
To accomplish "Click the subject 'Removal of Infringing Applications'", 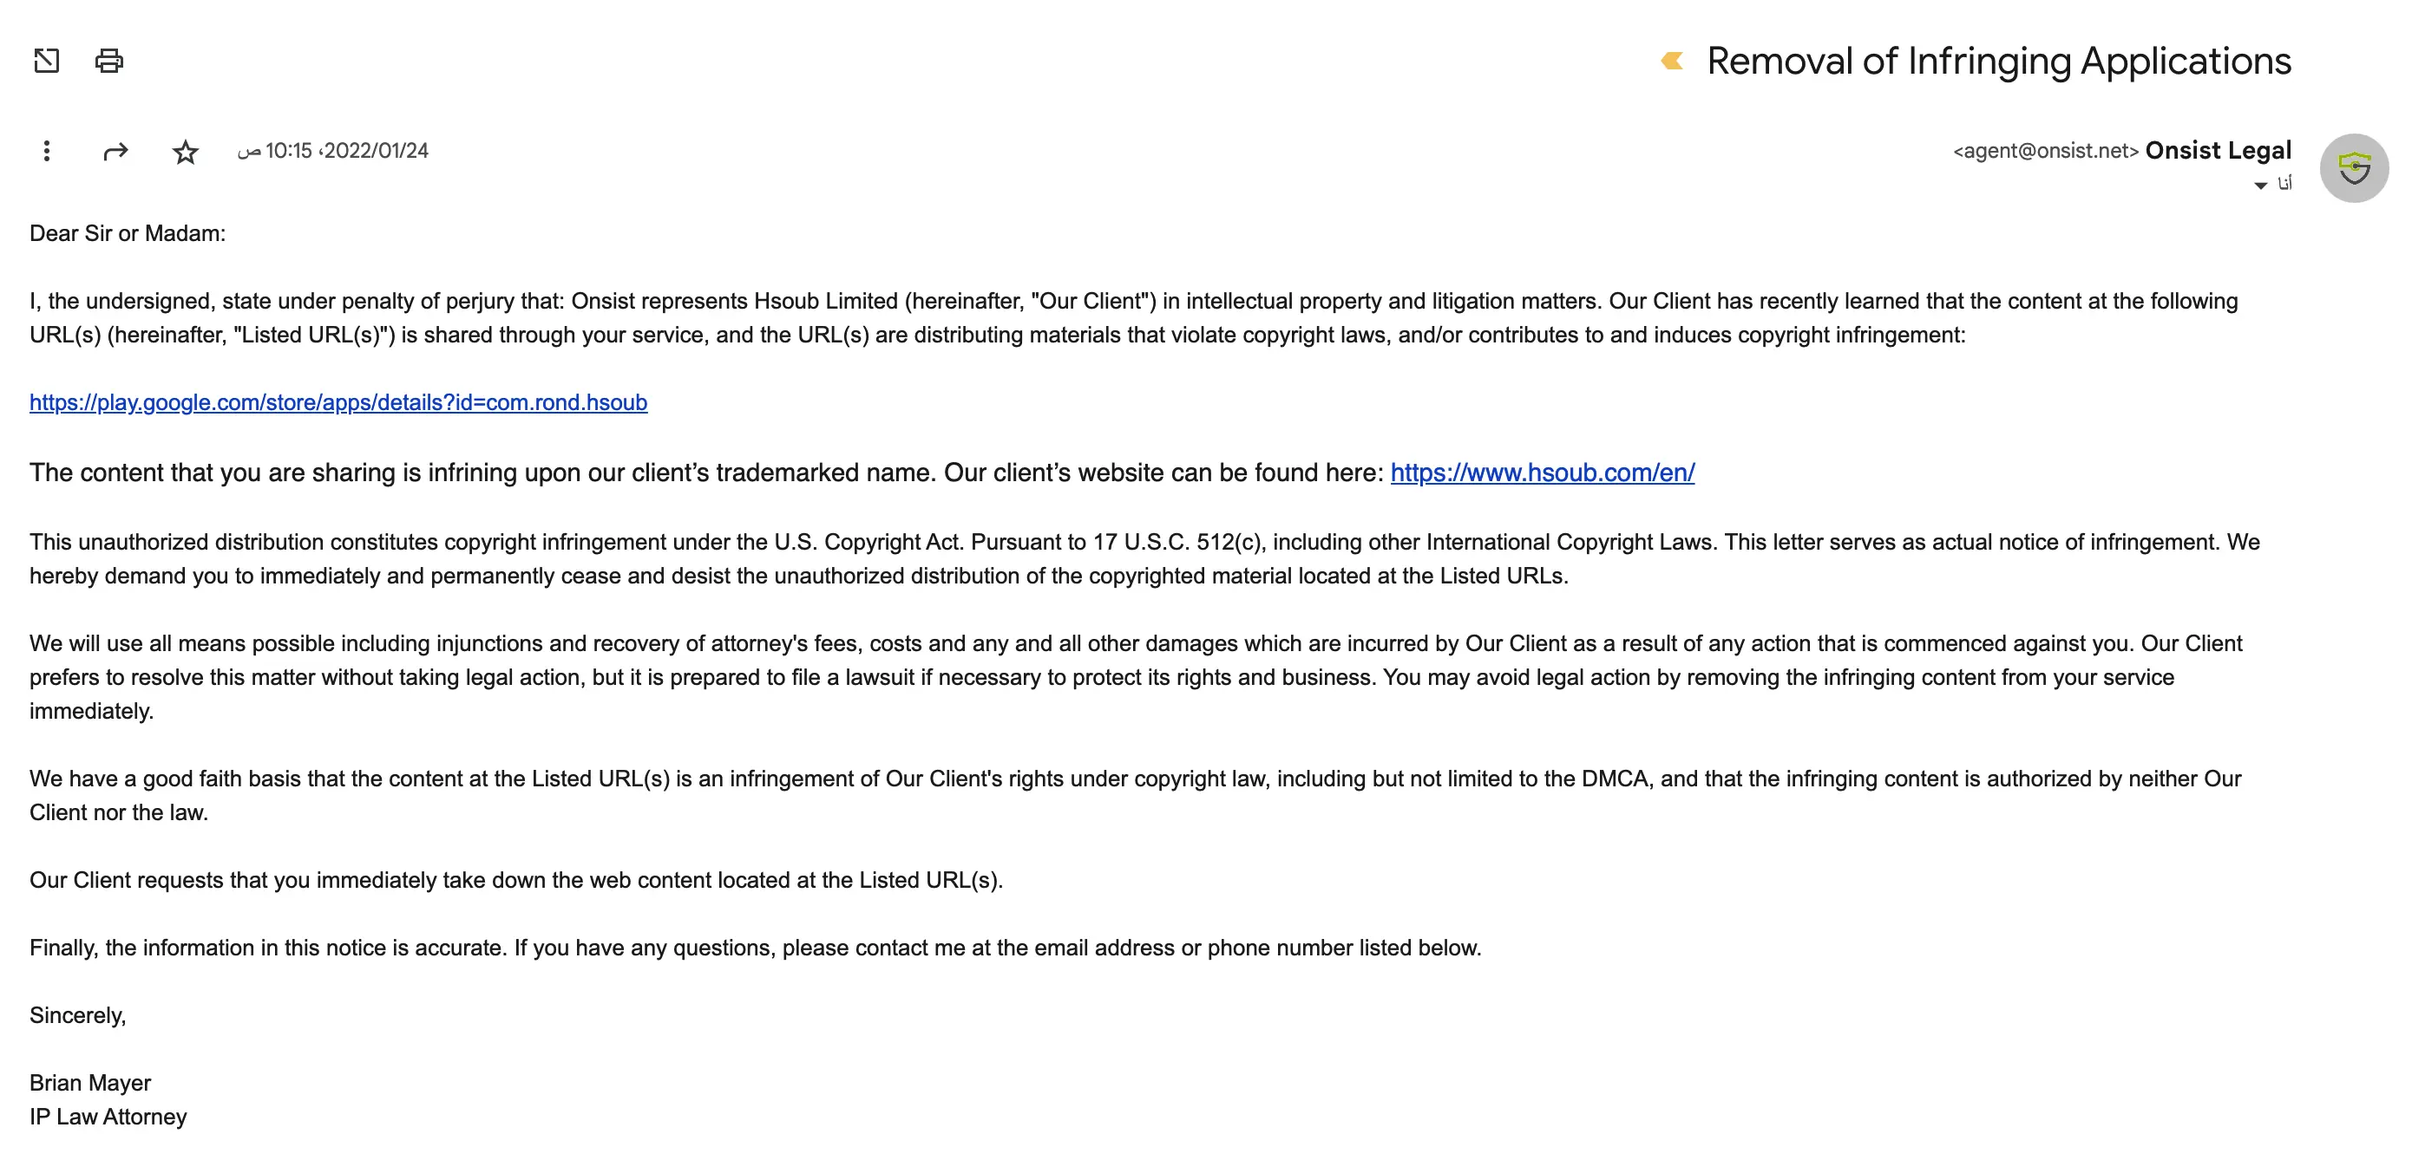I will click(1999, 61).
